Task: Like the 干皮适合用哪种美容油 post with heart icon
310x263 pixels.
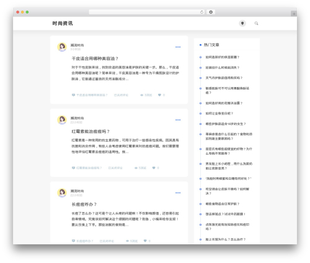Action: (x=159, y=95)
